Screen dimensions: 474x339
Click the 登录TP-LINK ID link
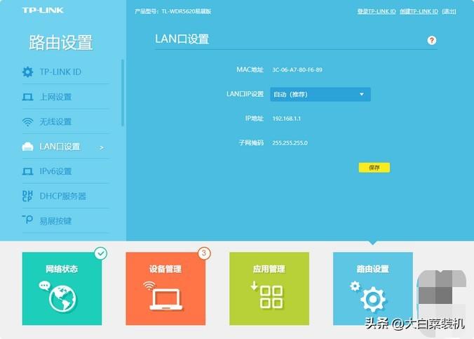coord(377,12)
